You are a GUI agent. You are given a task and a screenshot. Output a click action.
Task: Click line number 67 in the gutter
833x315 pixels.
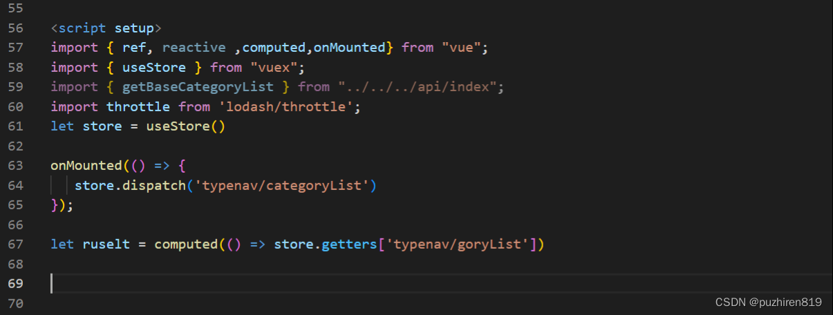16,245
